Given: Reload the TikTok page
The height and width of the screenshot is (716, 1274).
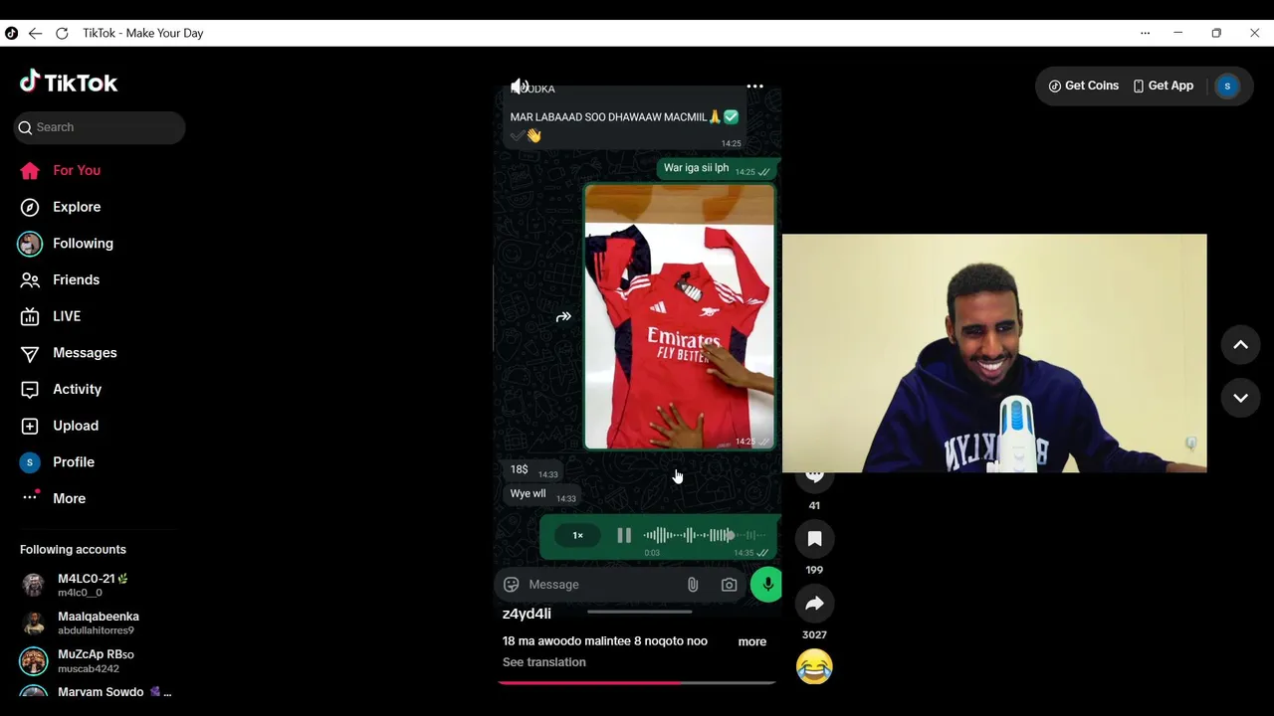Looking at the screenshot, I should (62, 33).
